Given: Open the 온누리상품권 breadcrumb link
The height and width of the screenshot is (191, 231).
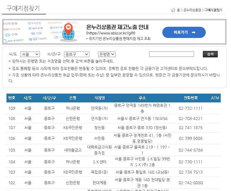Looking at the screenshot, I should 192,10.
